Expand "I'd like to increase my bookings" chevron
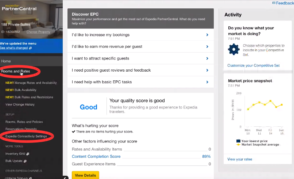294x179 pixels. (207, 35)
